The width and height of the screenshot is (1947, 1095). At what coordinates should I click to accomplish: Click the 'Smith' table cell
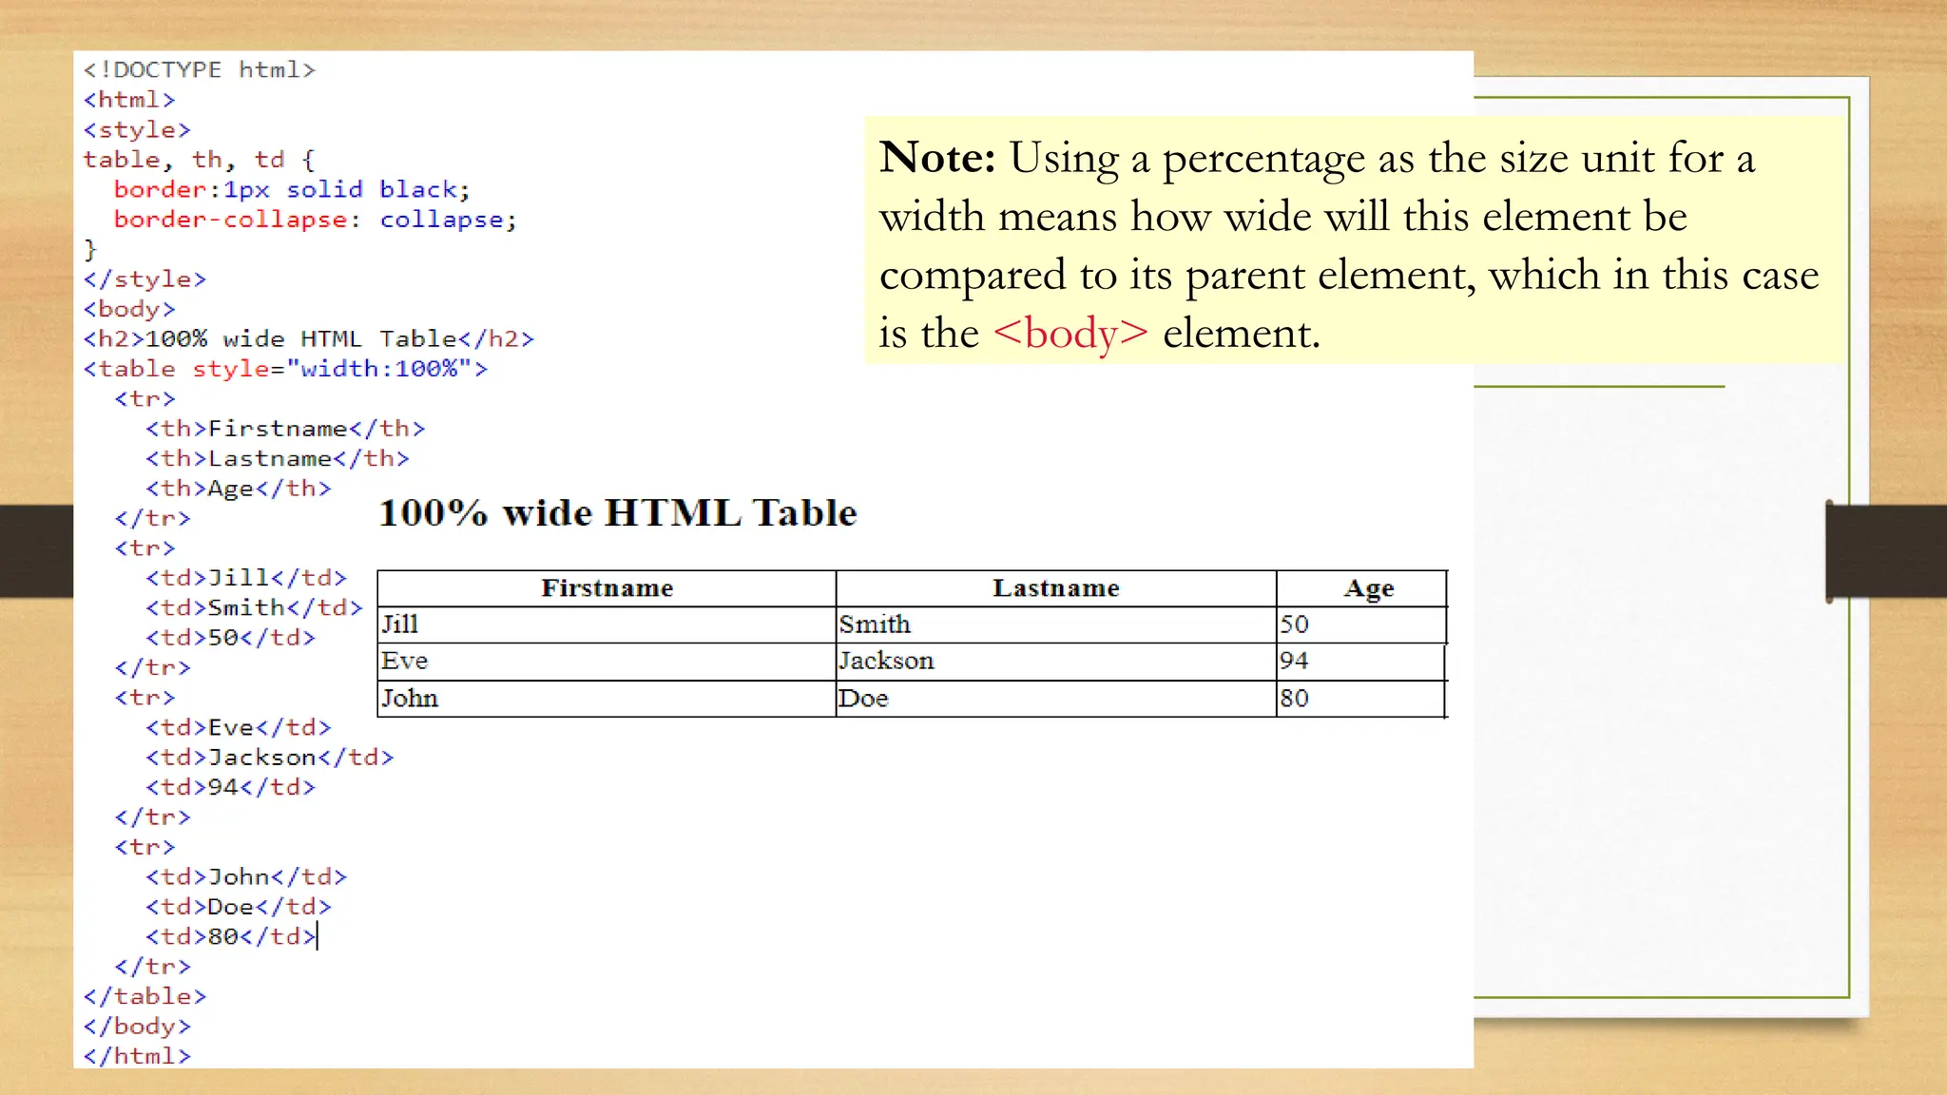[1056, 624]
